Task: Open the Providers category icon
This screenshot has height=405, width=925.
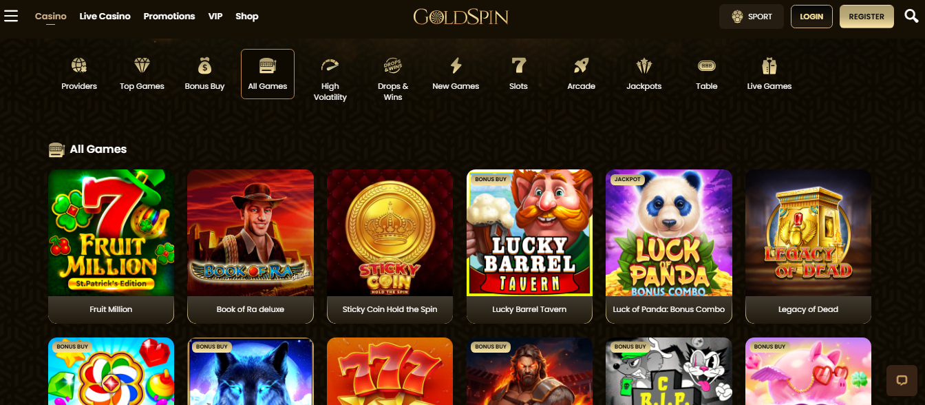Action: 79,65
